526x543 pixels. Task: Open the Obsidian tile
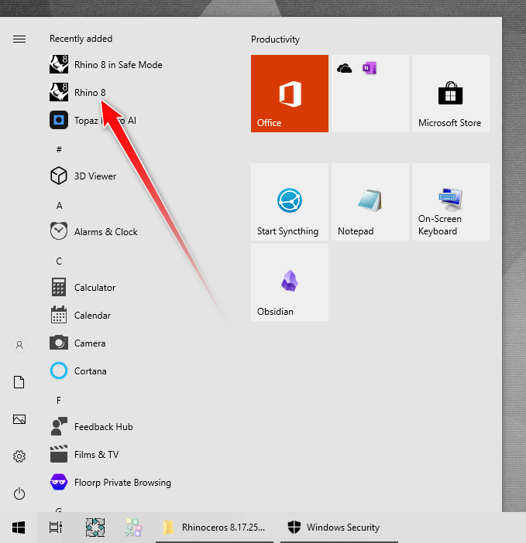[289, 282]
